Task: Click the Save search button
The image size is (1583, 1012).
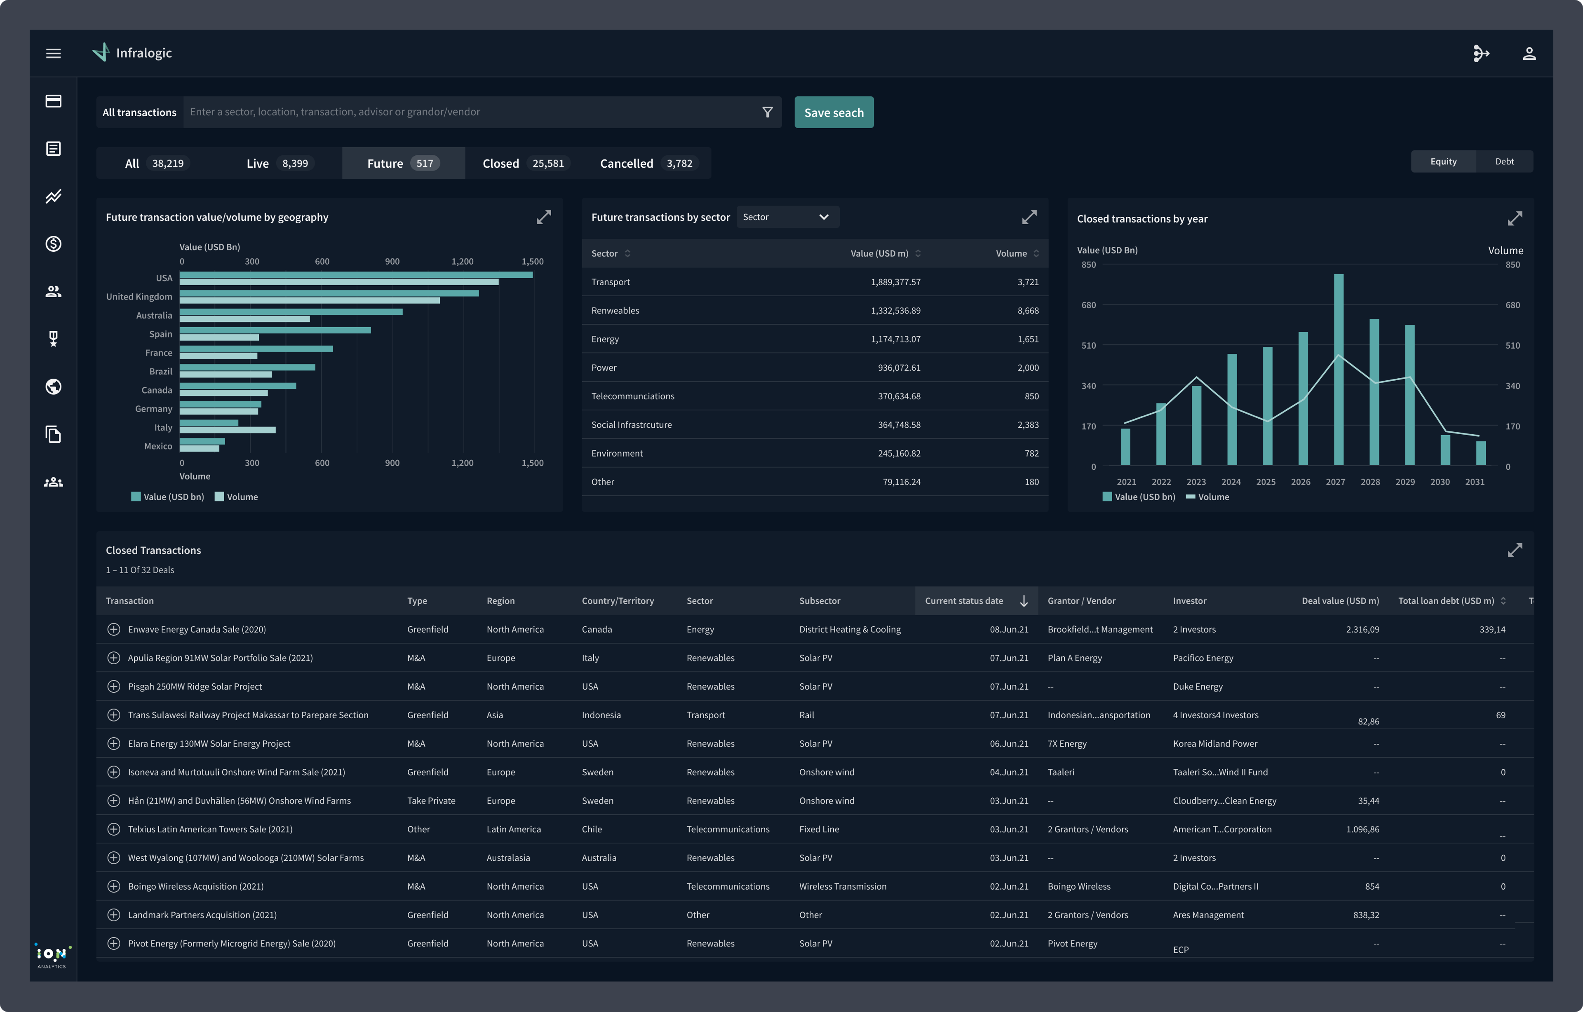Action: click(x=834, y=112)
